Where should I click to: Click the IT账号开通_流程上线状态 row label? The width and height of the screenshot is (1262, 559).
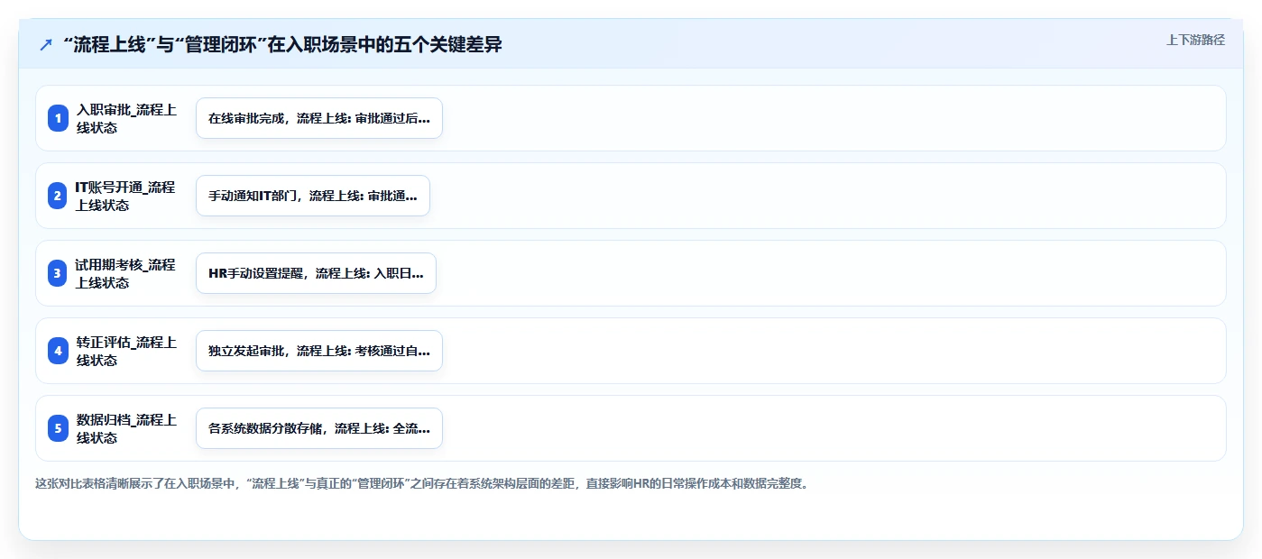125,196
